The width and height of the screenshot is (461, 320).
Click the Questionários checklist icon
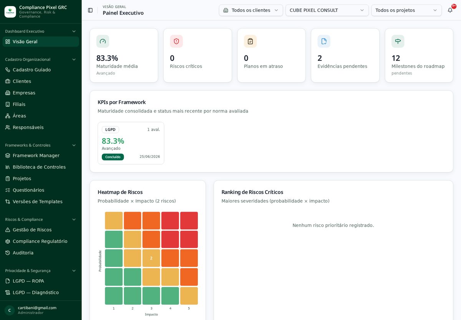coord(8,190)
